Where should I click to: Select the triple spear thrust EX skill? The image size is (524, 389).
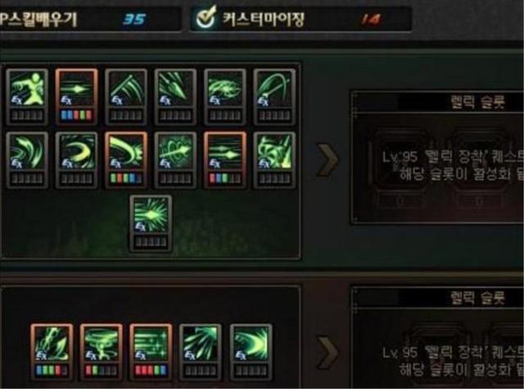click(x=175, y=89)
